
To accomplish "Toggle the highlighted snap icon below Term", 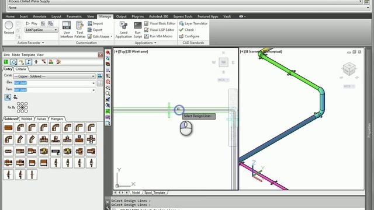I will point(8,97).
